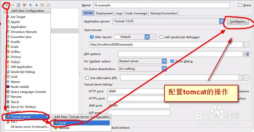Click the URL field with localhost:8080/example/
Viewport: 254px width, 132px height.
[166, 44]
